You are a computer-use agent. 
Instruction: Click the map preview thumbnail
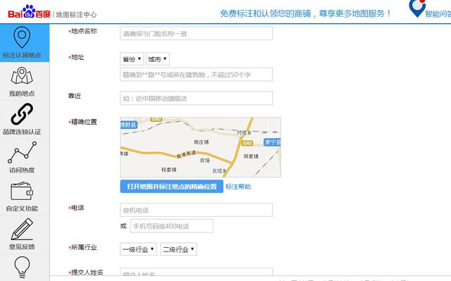click(x=200, y=147)
